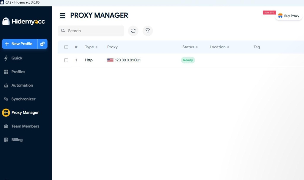Open the filter funnel icon

click(x=148, y=31)
